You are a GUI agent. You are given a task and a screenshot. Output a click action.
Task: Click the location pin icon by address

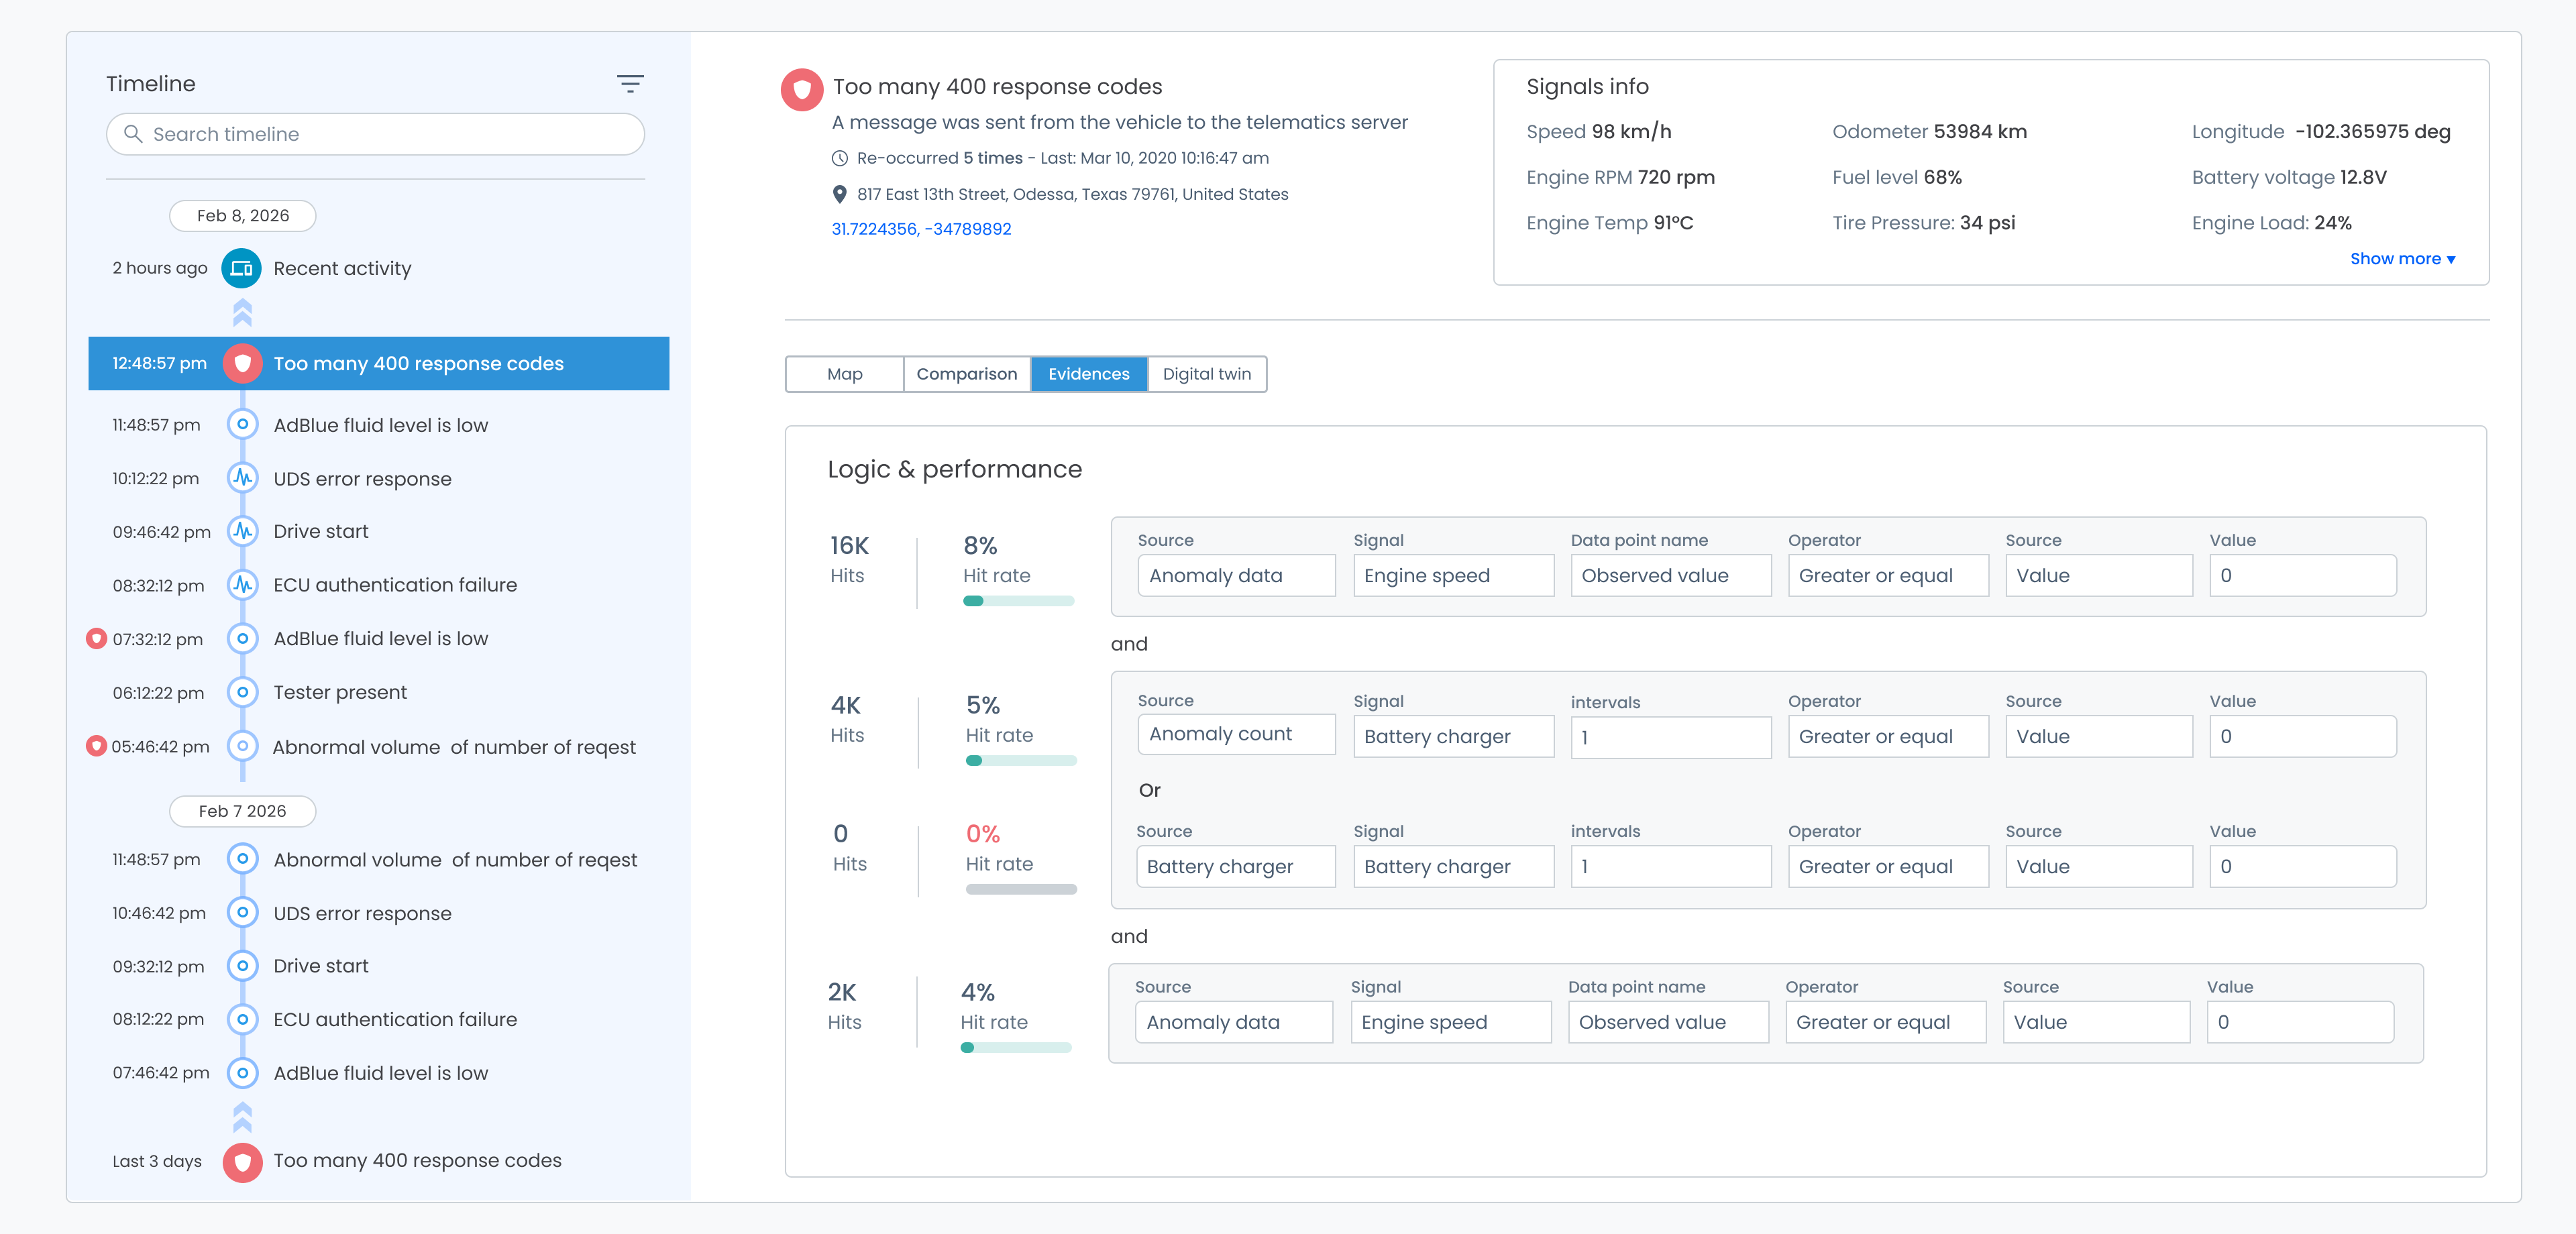(840, 194)
